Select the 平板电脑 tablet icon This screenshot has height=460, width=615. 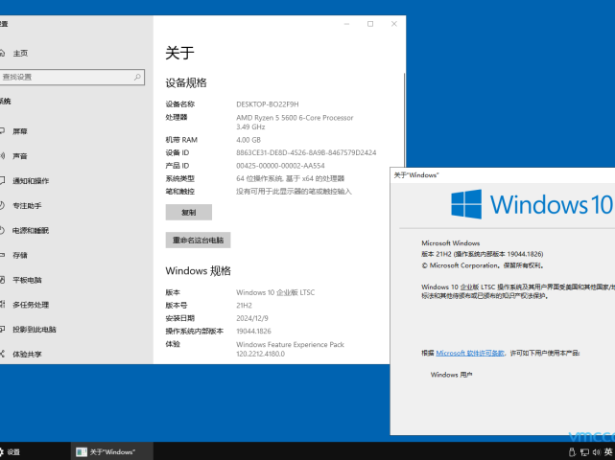[3, 280]
